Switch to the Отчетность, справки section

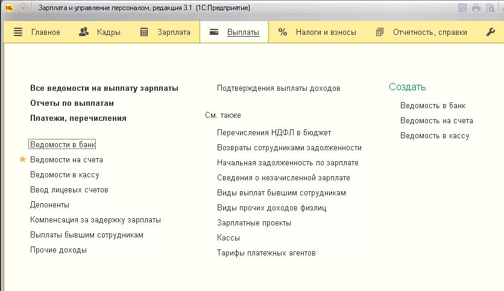point(430,32)
